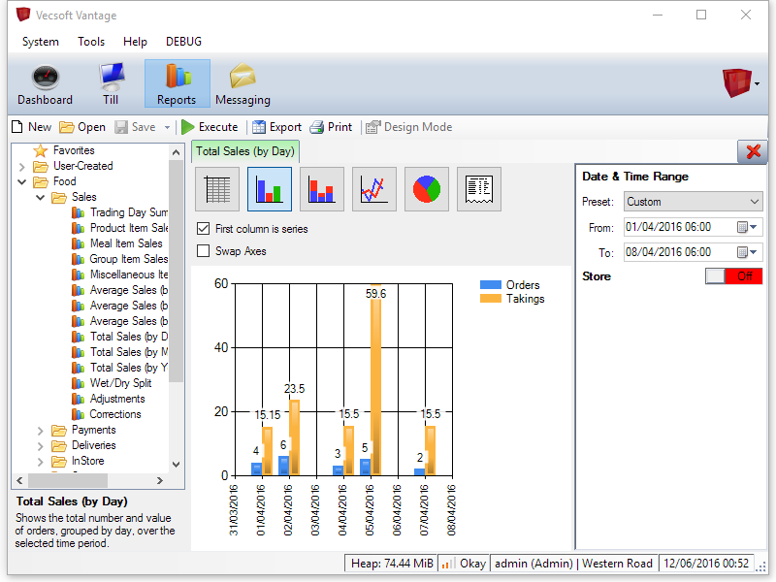
Task: Click the Export button
Action: [x=276, y=127]
